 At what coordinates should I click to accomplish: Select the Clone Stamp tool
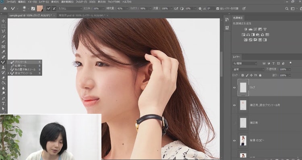click(x=3, y=67)
